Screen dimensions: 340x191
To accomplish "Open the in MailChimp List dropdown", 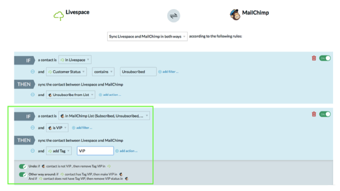I will 104,116.
